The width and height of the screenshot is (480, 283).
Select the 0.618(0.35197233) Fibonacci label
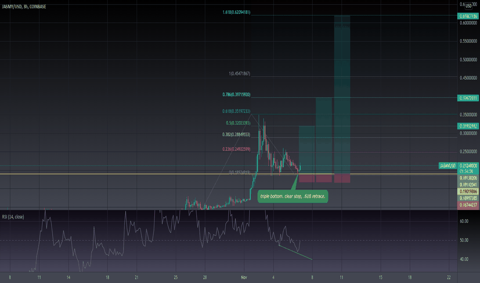(236, 111)
